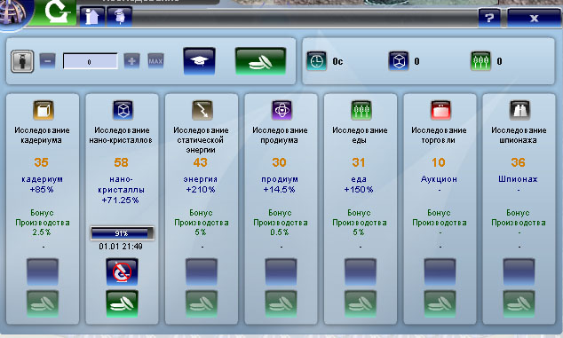Click the bright green coins button under nano-crystals
Viewport: 563px width, 338px height.
click(x=122, y=303)
